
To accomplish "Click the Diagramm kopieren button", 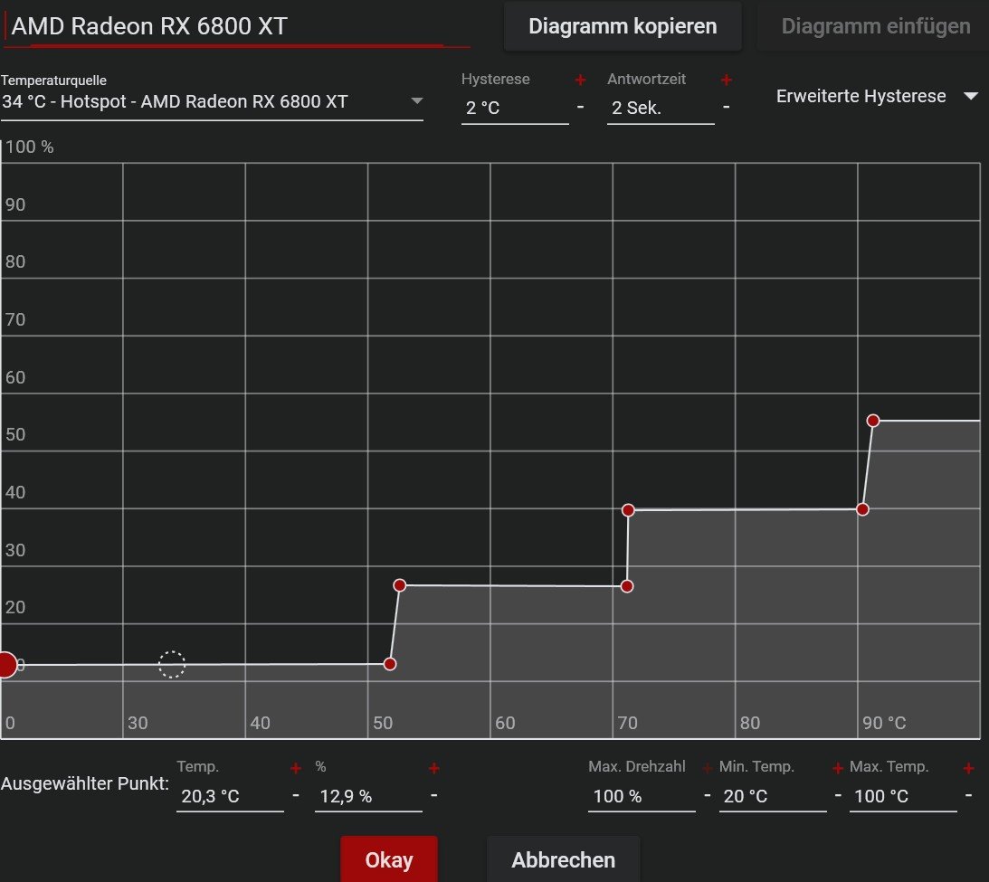I will point(623,26).
